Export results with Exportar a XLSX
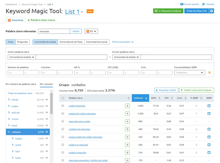Image resolution: width=220 pixels, height=163 pixels. (x=166, y=90)
